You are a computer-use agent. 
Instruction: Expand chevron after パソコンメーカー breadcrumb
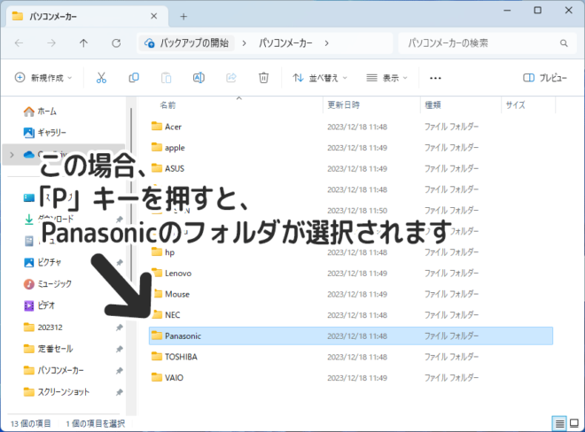click(326, 43)
